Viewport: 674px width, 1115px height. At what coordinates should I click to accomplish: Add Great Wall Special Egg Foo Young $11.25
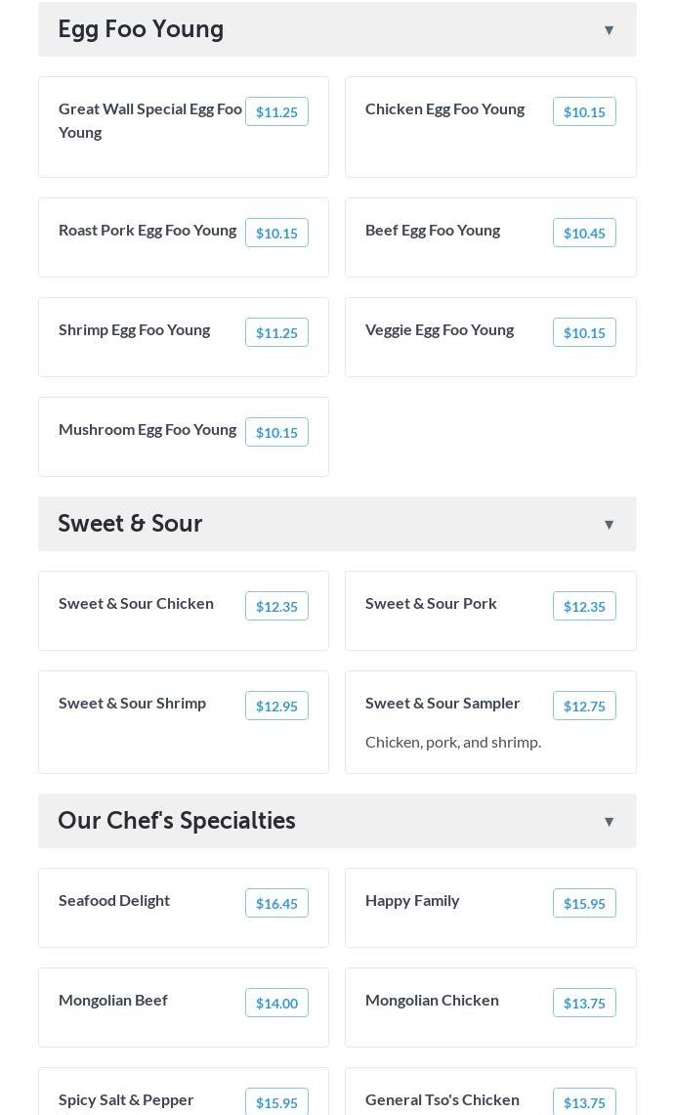coord(276,112)
